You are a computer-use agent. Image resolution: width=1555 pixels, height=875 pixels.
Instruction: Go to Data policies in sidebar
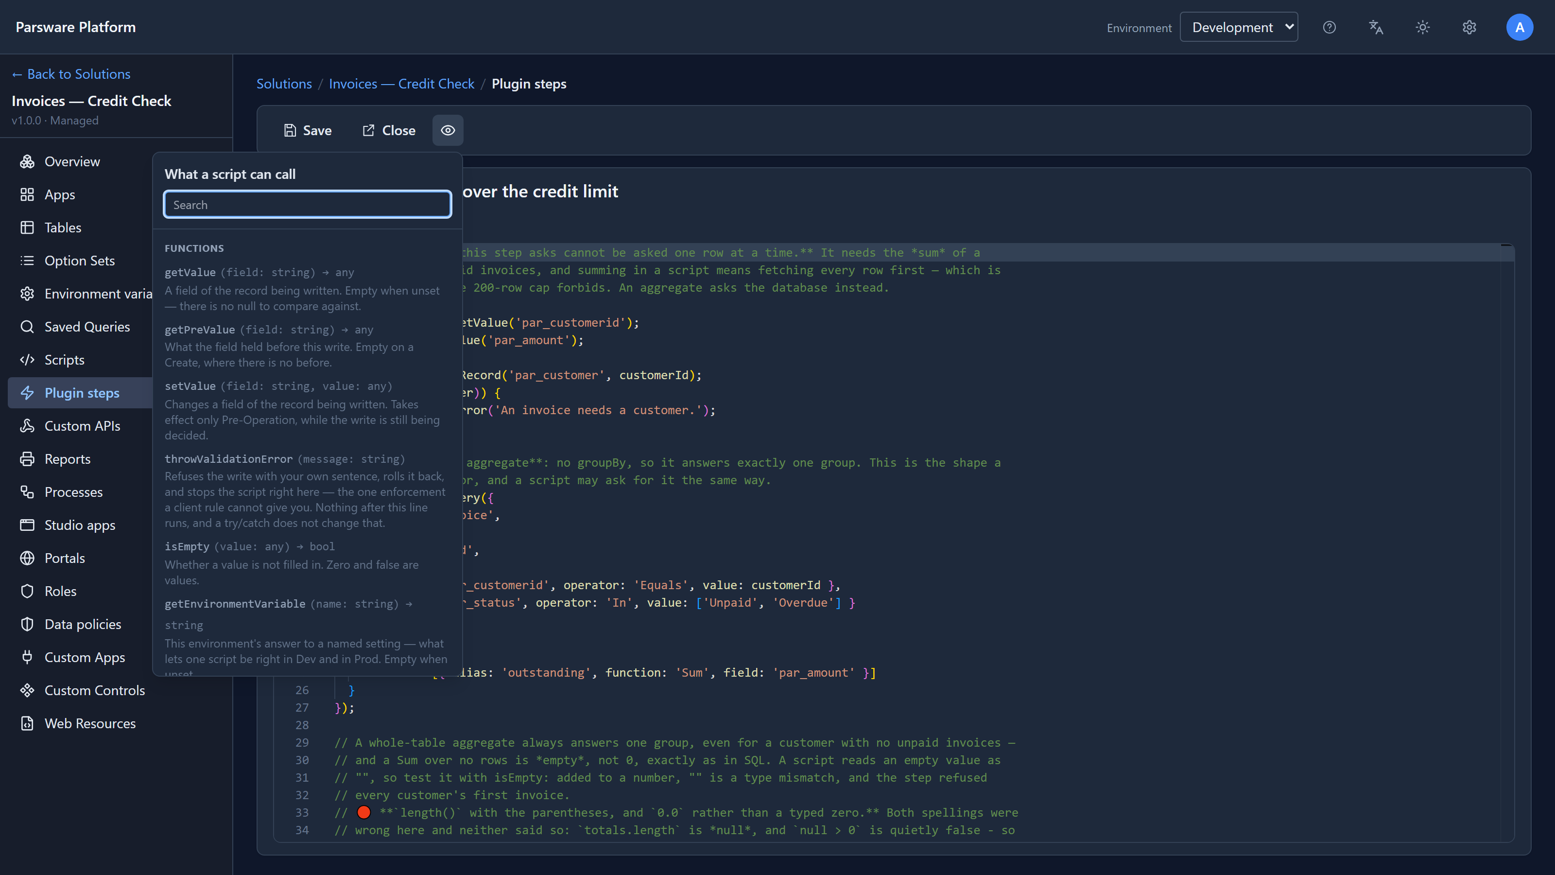[83, 624]
